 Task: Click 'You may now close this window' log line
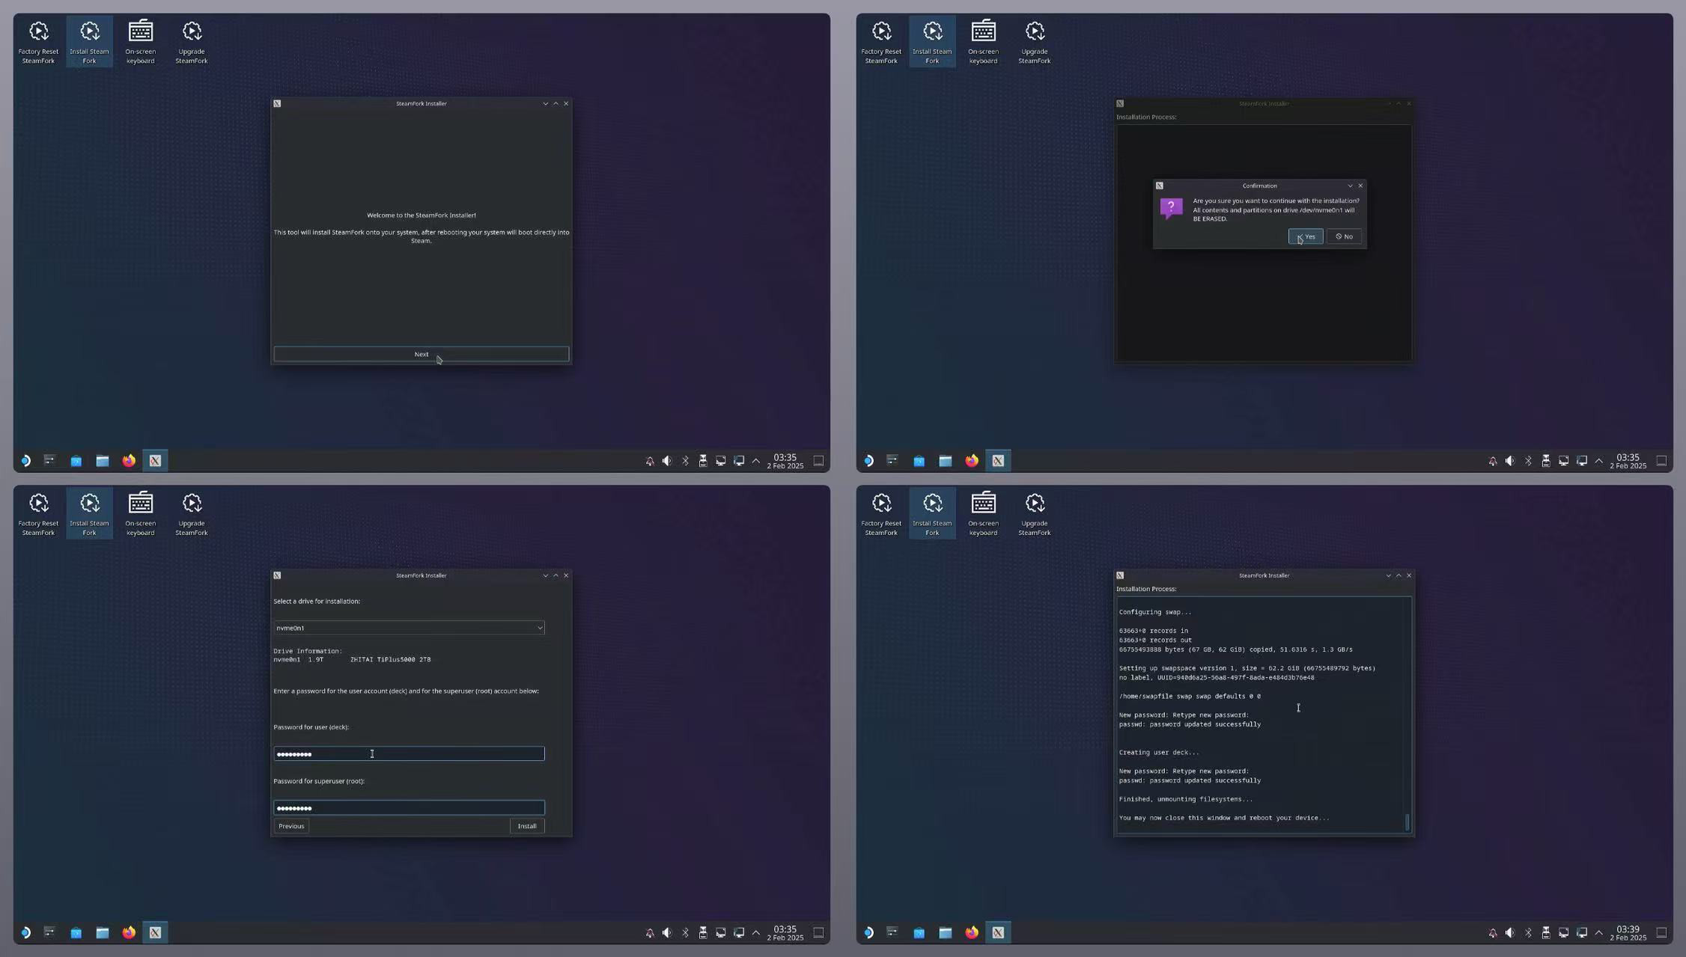pos(1223,818)
